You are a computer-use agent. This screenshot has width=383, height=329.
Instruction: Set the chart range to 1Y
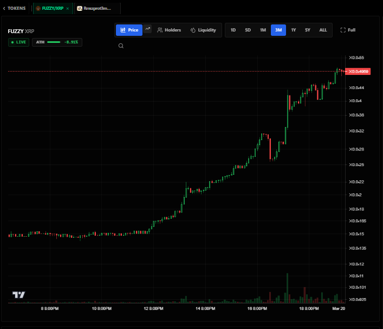(294, 30)
